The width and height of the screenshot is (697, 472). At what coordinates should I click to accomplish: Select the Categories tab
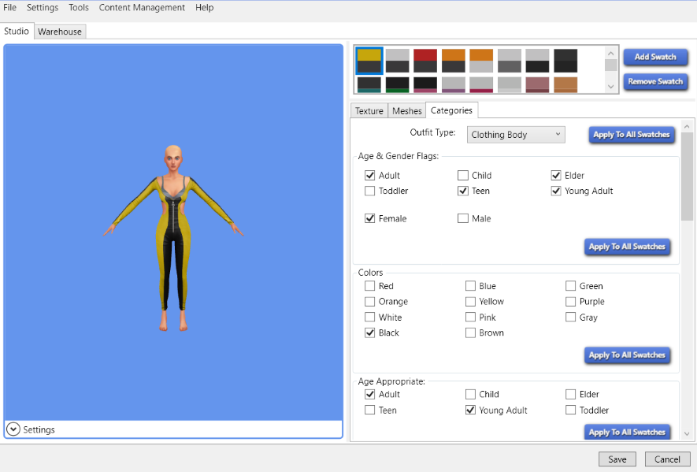451,110
